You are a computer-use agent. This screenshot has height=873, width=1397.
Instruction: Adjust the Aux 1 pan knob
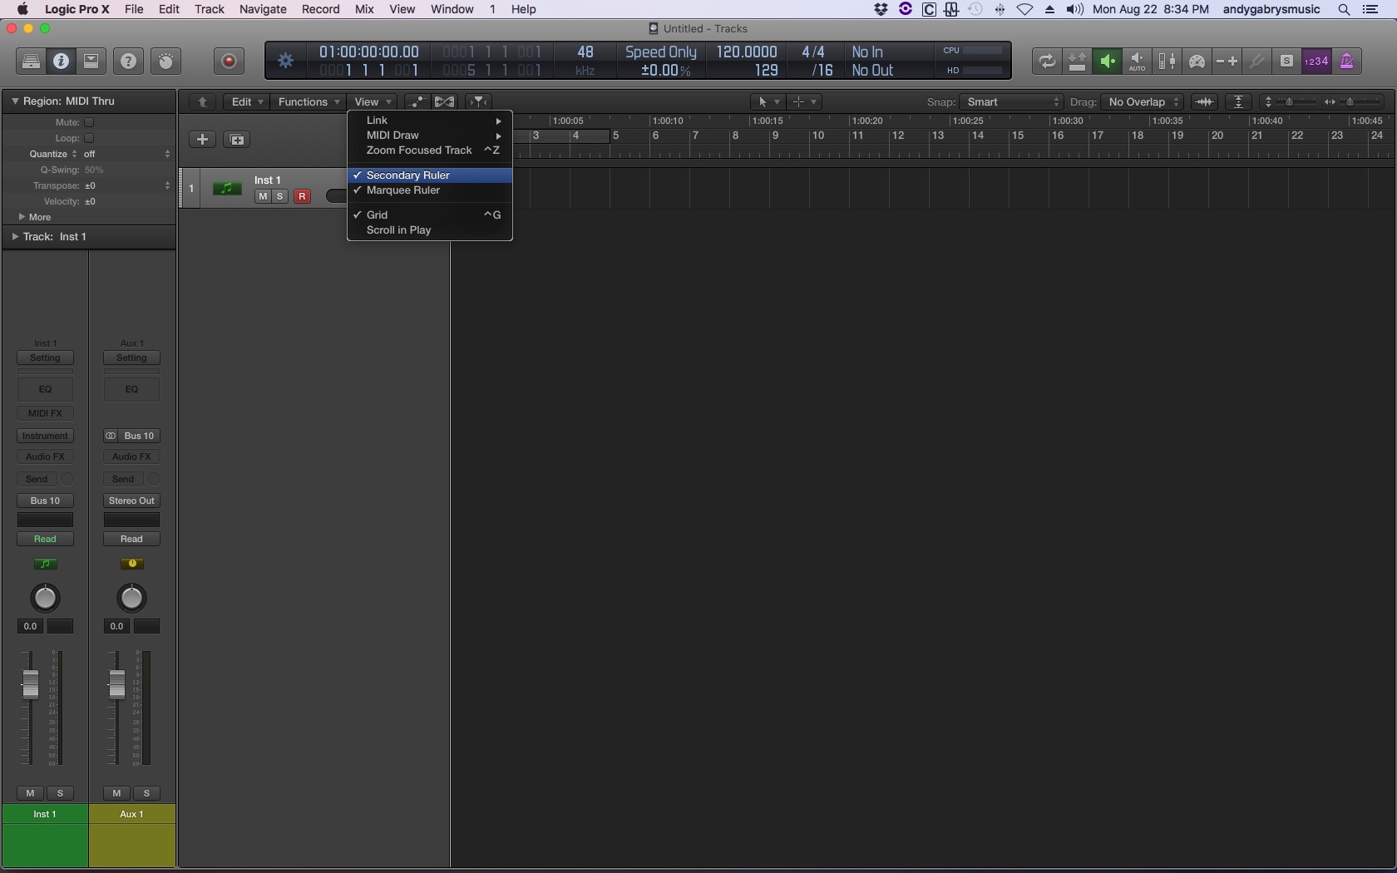131,598
